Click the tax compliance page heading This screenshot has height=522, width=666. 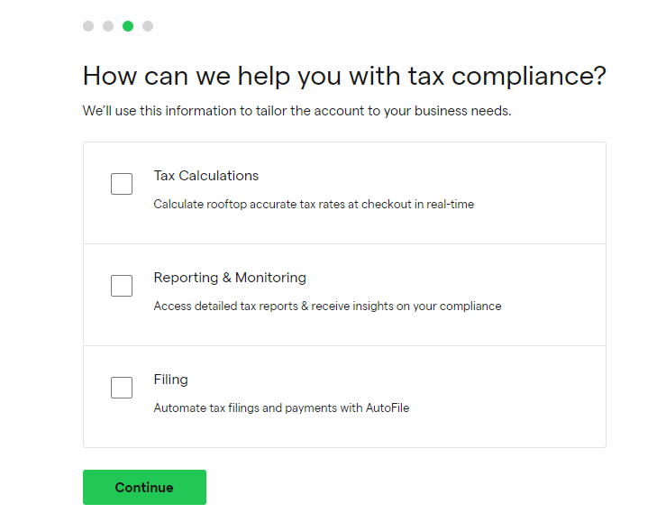pyautogui.click(x=344, y=76)
